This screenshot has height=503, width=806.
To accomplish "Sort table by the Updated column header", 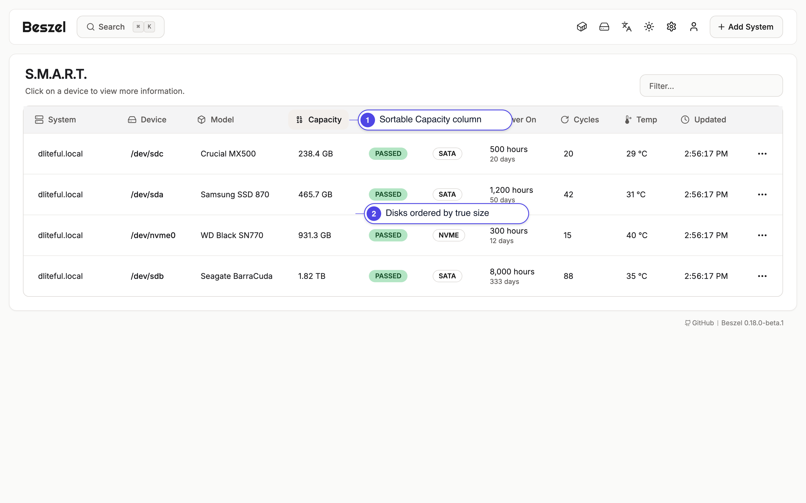I will [x=703, y=120].
